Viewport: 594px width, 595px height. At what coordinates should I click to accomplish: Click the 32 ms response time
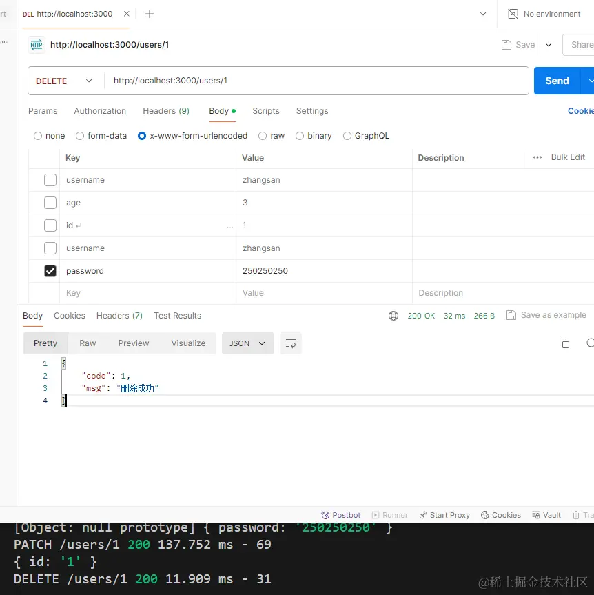pyautogui.click(x=454, y=316)
